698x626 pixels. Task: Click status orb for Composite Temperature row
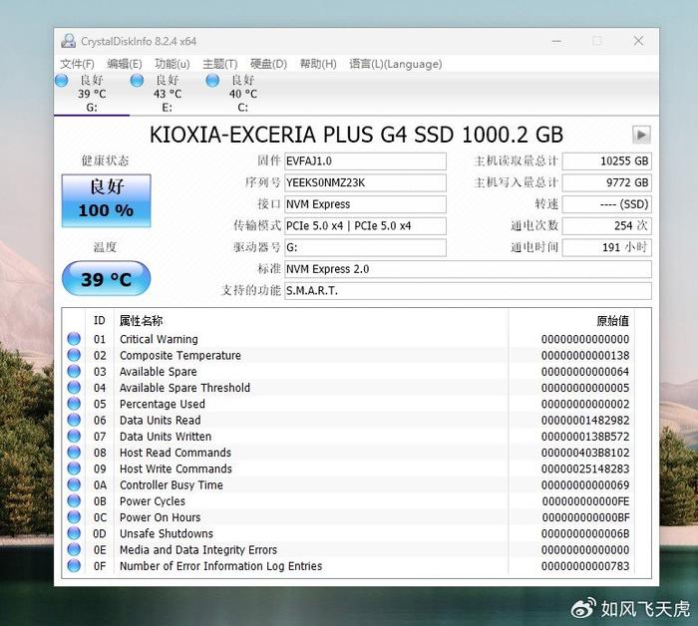tap(74, 355)
